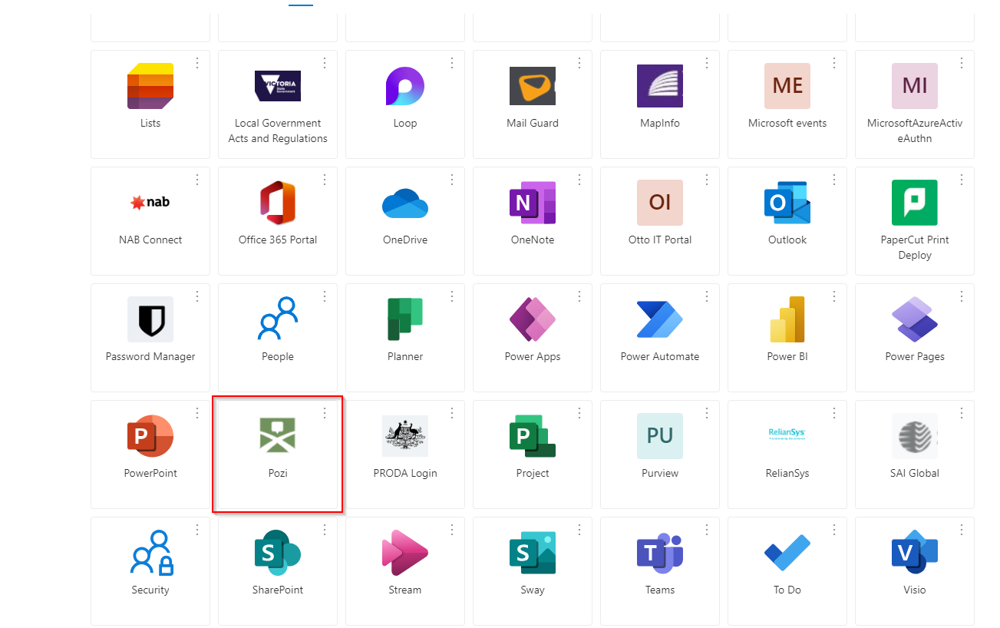Launch the Power BI app icon
The height and width of the screenshot is (628, 1000).
point(787,319)
